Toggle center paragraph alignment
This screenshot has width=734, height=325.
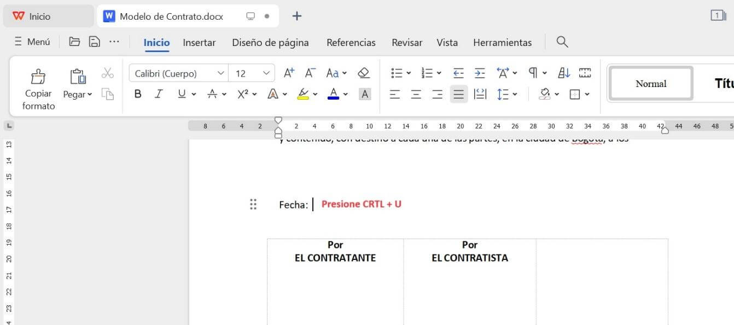pos(416,94)
